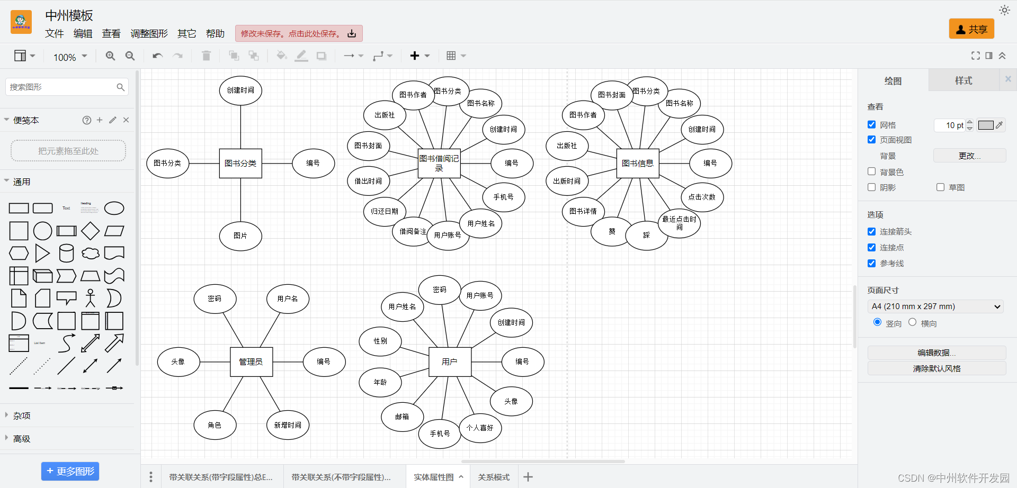Screen dimensions: 1017x488
Task: Click the grid color swatch
Action: 986,125
